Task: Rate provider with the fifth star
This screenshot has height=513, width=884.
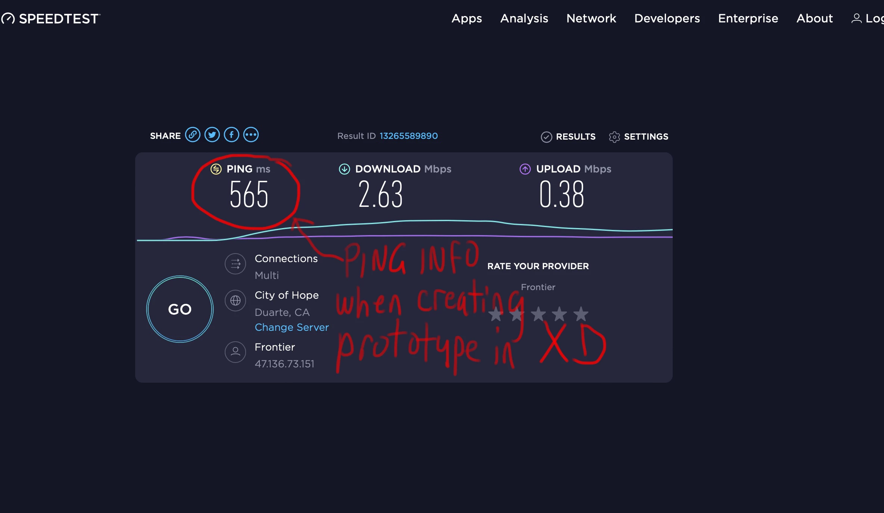Action: pos(581,314)
